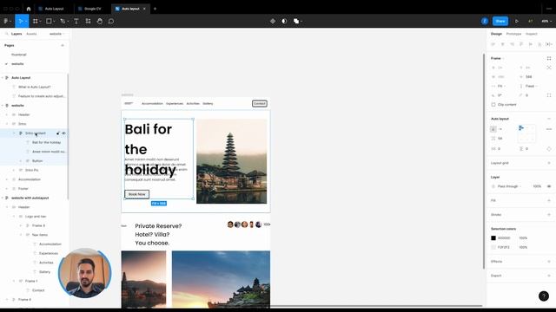Expand the Intro content layer

[x=14, y=133]
